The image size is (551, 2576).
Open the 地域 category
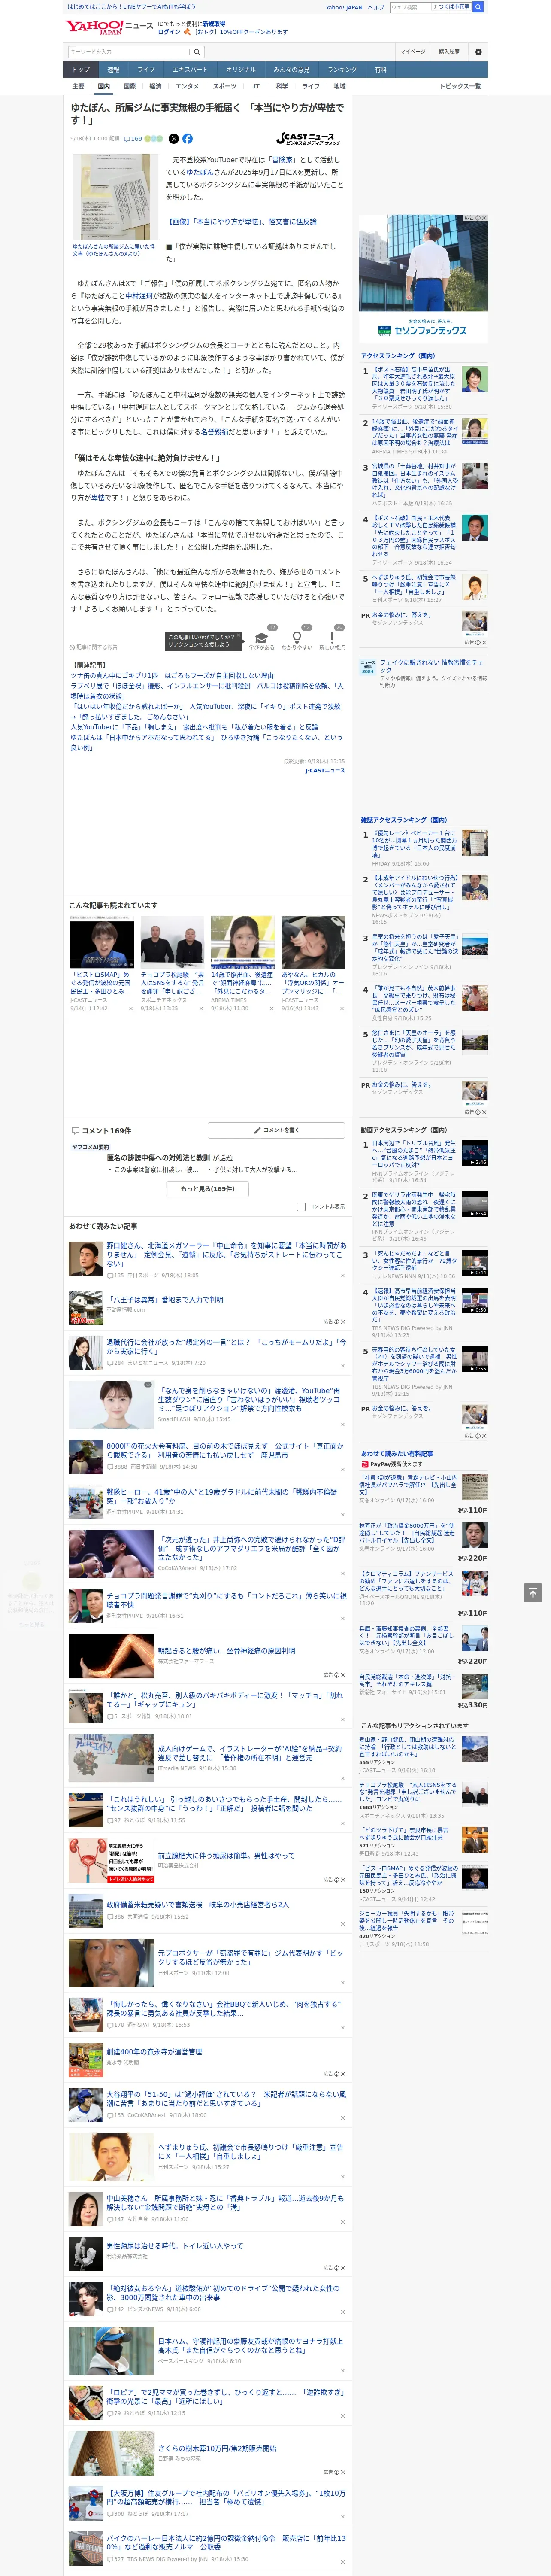pos(340,86)
